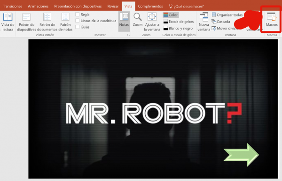Enable the Regla checkbox
Image resolution: width=282 pixels, height=181 pixels.
pyautogui.click(x=78, y=15)
